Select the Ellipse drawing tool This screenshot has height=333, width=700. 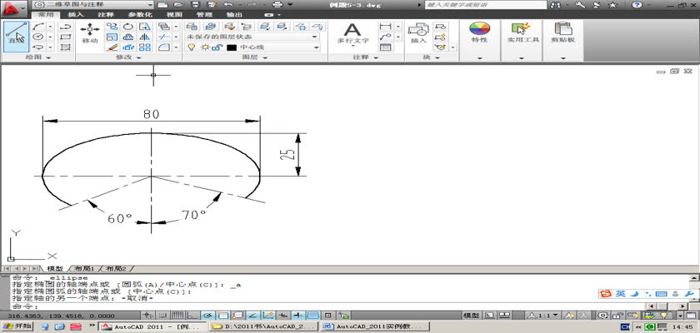39,47
